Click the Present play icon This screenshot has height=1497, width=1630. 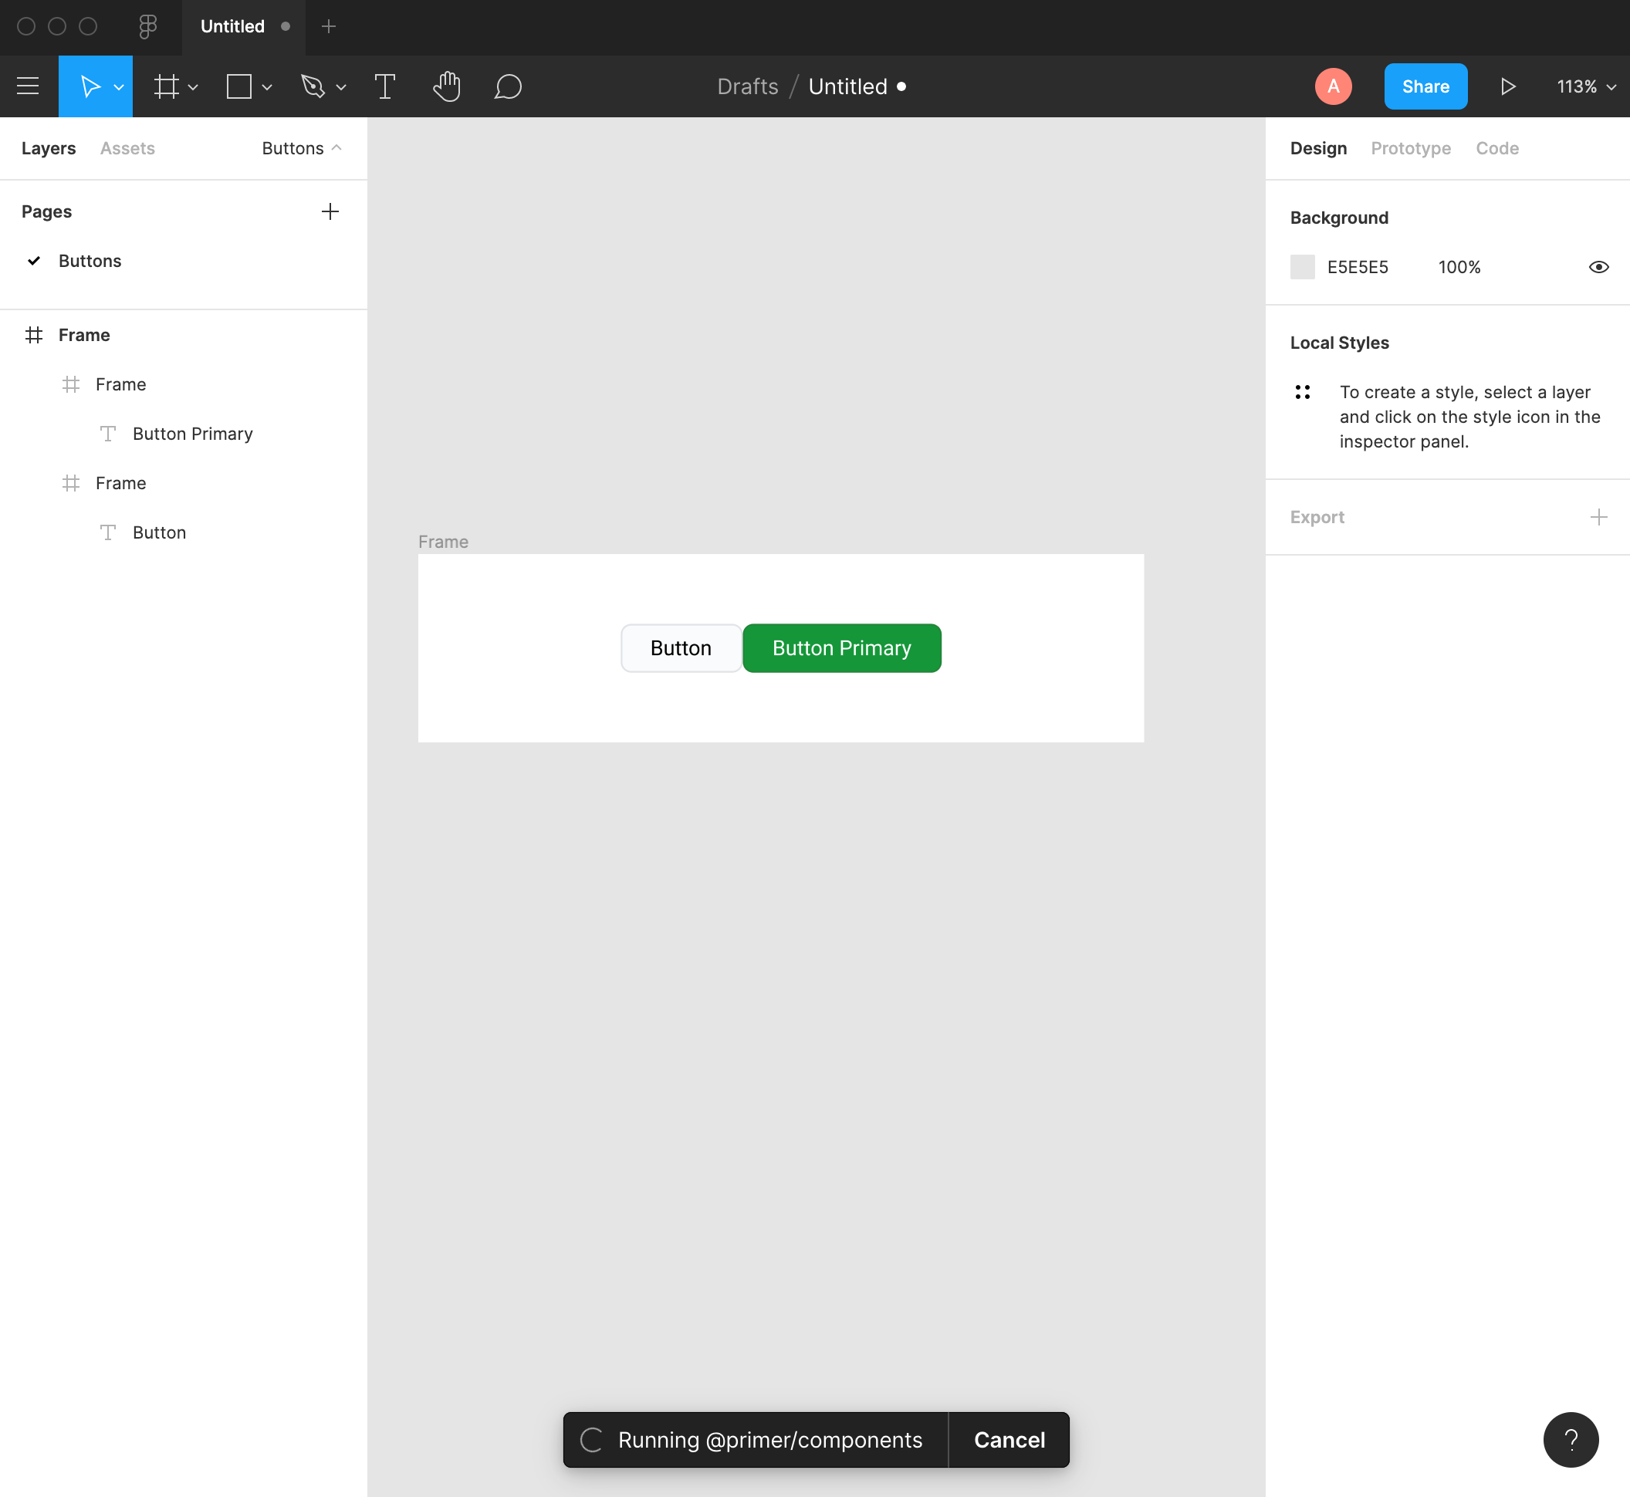1507,86
